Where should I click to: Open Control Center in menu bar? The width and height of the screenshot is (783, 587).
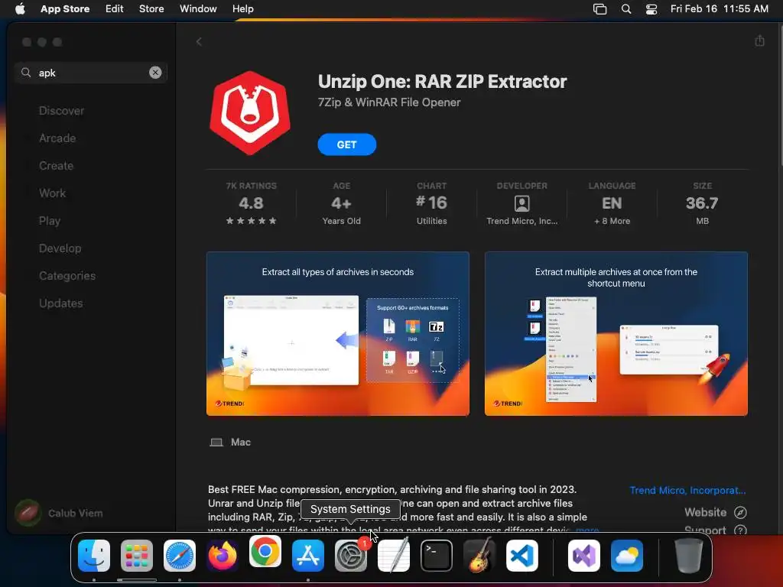651,9
